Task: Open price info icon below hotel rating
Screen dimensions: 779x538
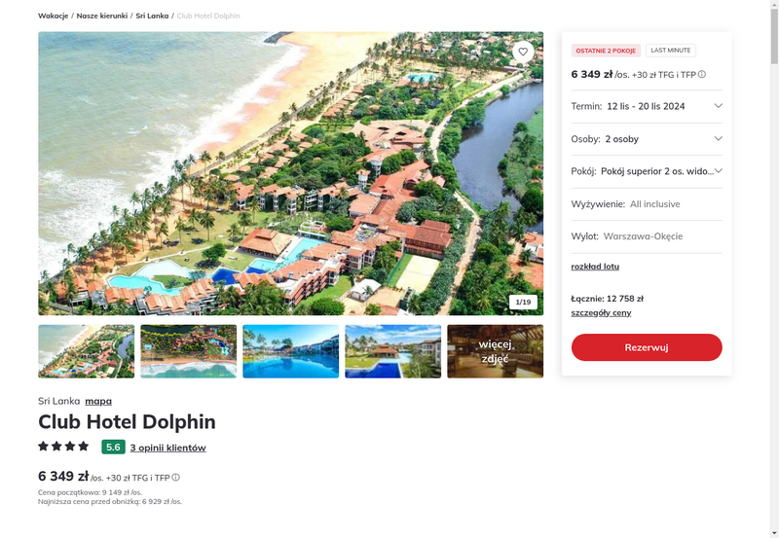Action: pyautogui.click(x=176, y=478)
